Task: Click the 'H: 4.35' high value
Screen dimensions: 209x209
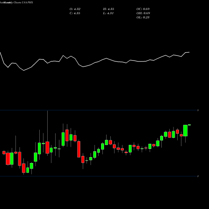Action: (109, 9)
